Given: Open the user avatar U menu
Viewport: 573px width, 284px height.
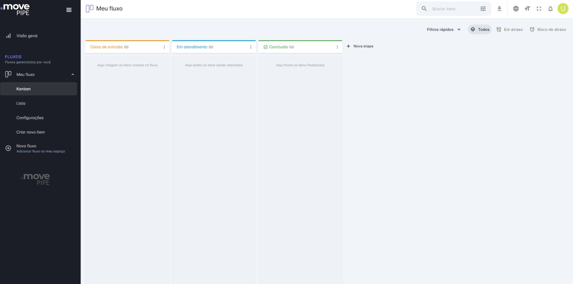Looking at the screenshot, I should click(x=563, y=9).
